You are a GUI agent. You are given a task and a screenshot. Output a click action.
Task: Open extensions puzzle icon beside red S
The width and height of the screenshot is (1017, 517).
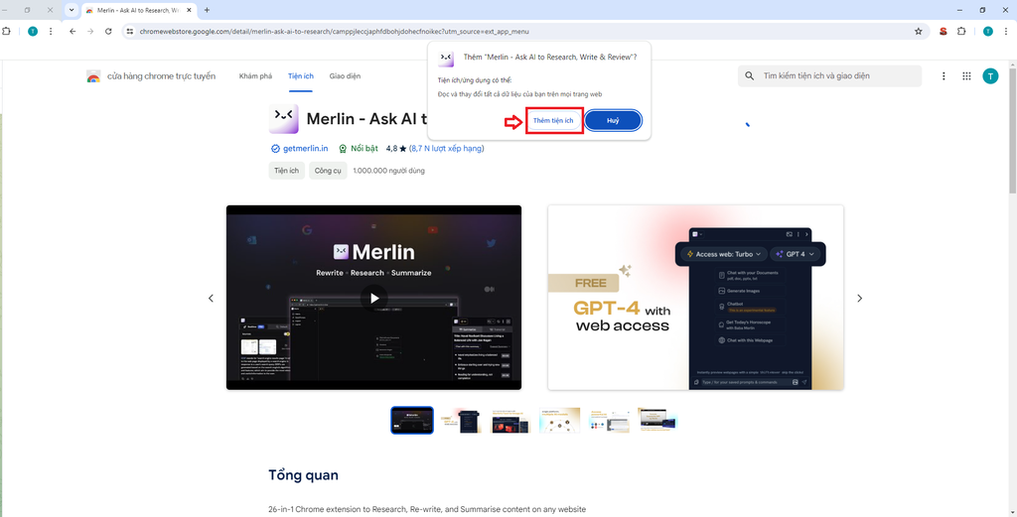point(961,31)
